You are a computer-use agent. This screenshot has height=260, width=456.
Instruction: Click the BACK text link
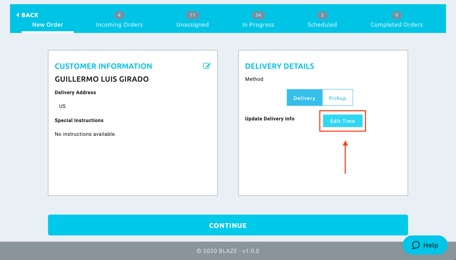point(30,15)
